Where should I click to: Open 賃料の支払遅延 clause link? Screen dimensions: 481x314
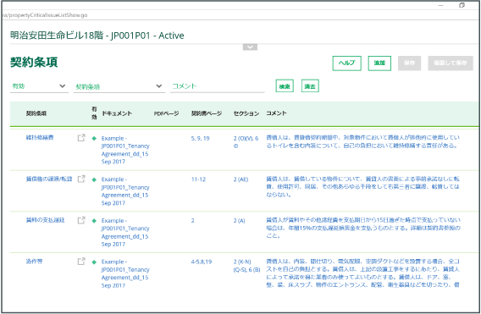click(x=45, y=220)
